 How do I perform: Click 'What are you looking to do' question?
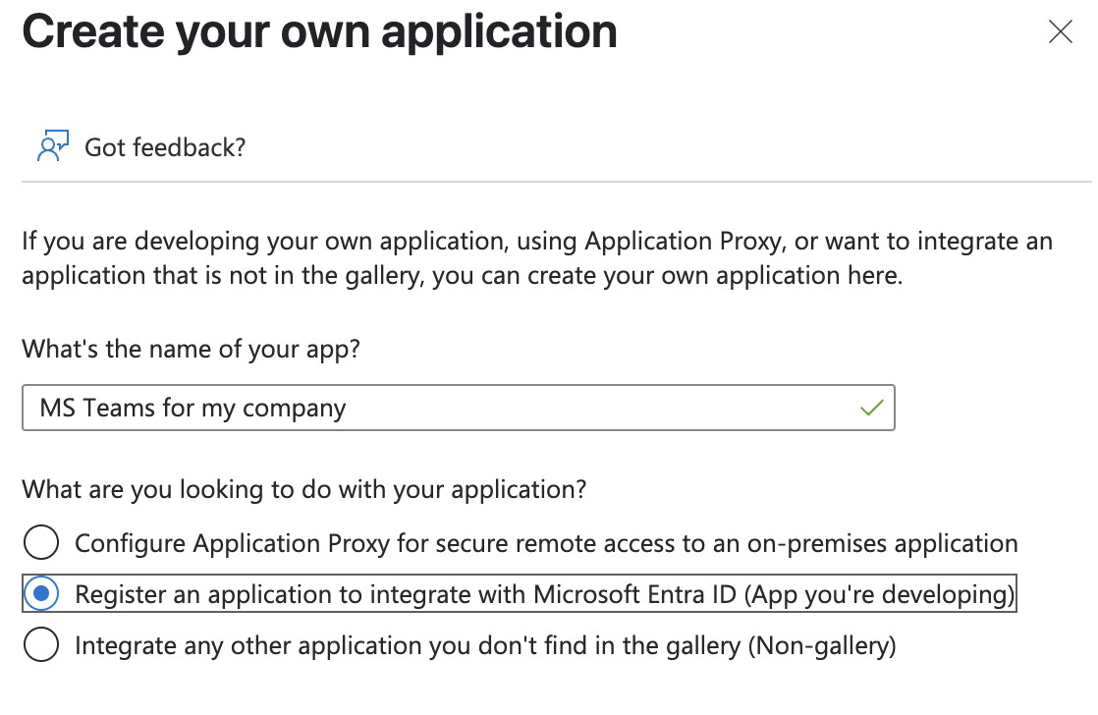[x=303, y=489]
